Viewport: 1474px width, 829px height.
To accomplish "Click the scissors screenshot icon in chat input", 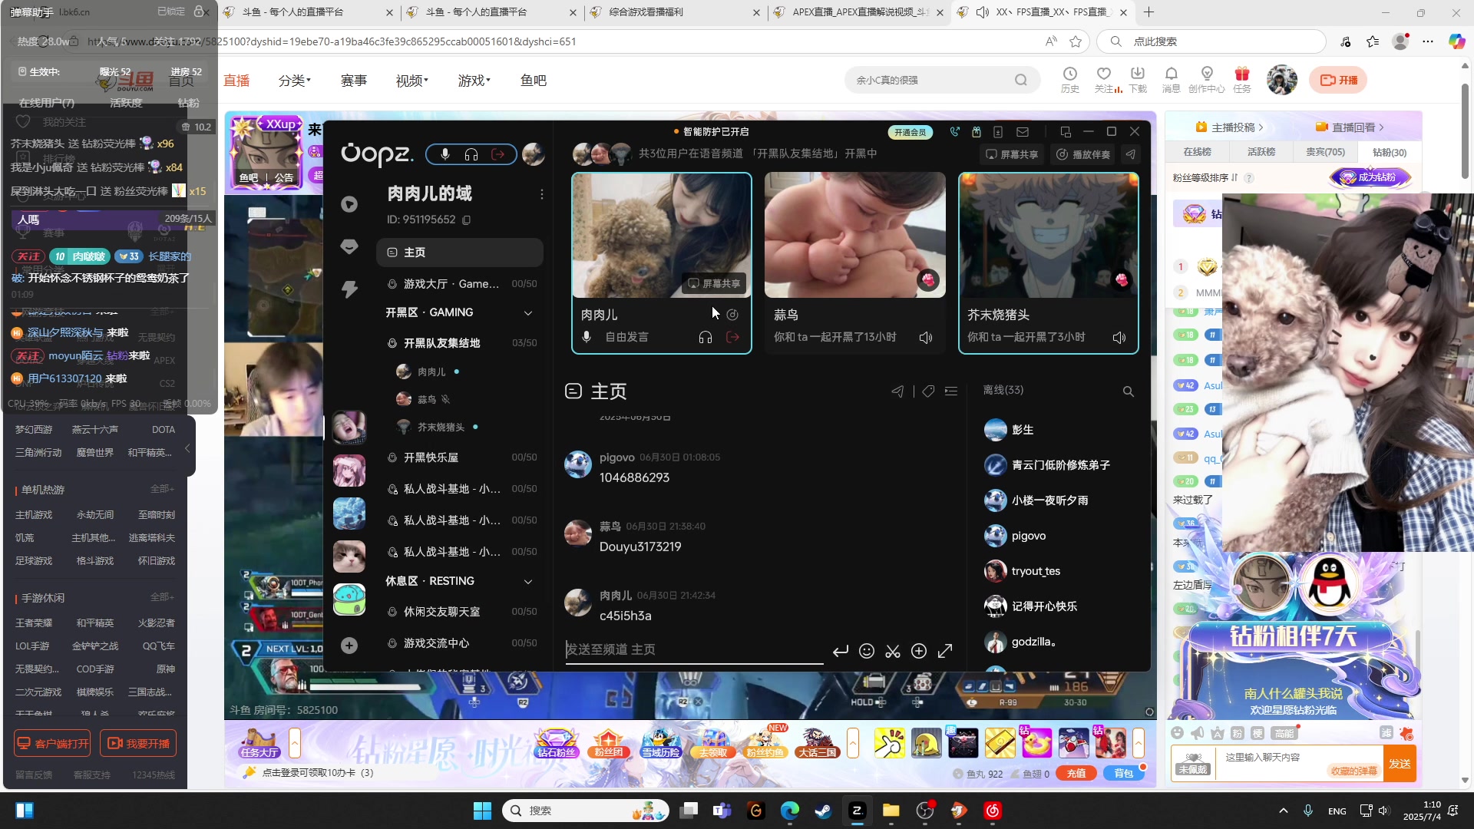I will [893, 651].
